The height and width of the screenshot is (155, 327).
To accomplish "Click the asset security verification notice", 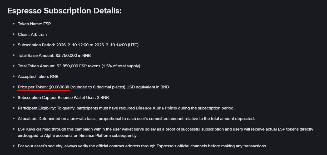I will click(x=142, y=146).
